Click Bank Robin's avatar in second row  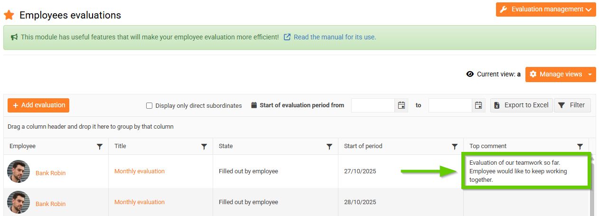[19, 202]
